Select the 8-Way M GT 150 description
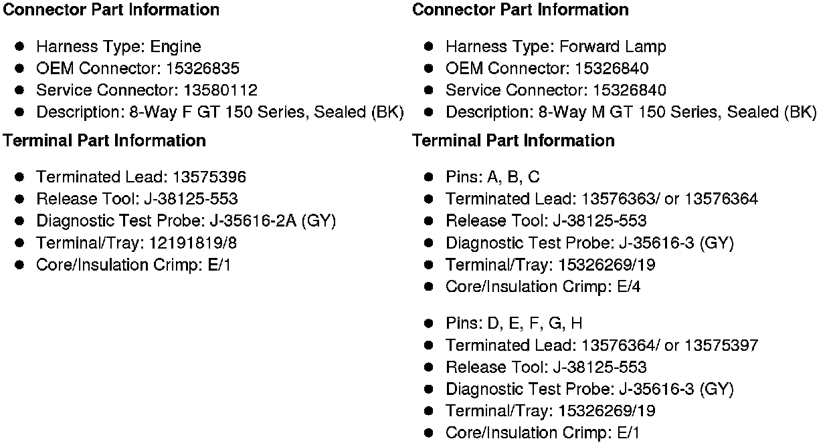This screenshot has width=835, height=445. pos(631,112)
